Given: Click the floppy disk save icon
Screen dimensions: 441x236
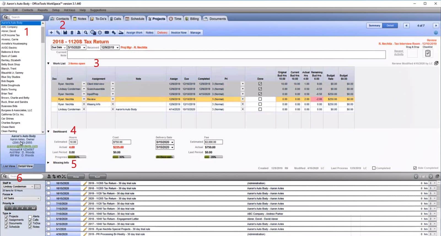Looking at the screenshot, I should pos(65,33).
